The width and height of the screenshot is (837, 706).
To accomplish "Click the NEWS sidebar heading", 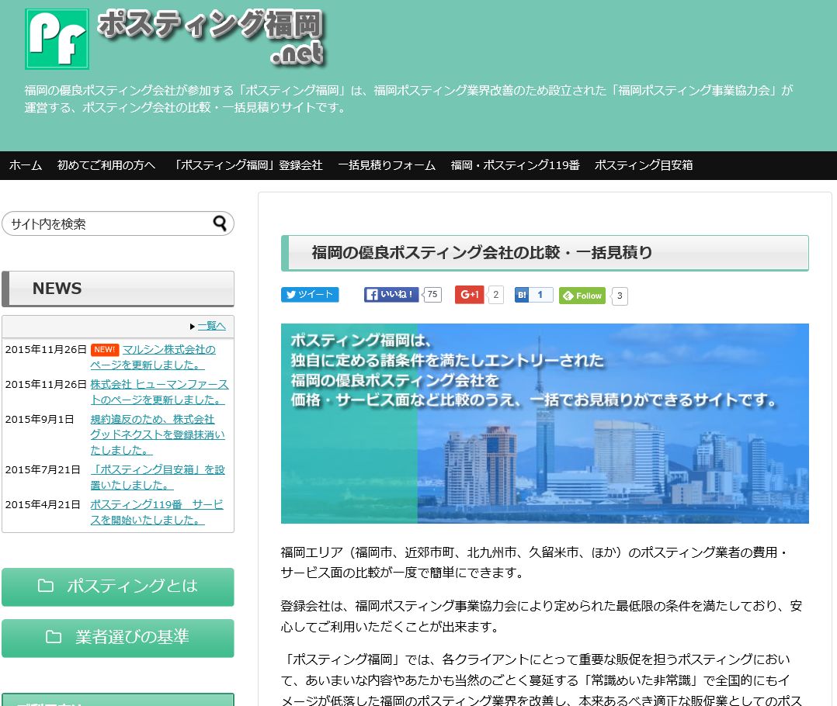I will click(118, 289).
